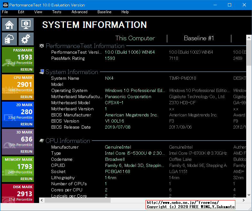This screenshot has width=252, height=211.
Task: Select the Disk Mark 2913 score tile
Action: tap(18, 193)
